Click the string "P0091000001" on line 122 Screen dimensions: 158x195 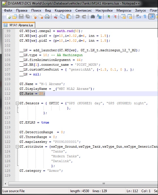[66, 142]
